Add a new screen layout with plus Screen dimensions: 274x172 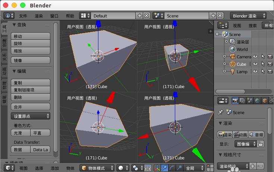pyautogui.click(x=140, y=16)
